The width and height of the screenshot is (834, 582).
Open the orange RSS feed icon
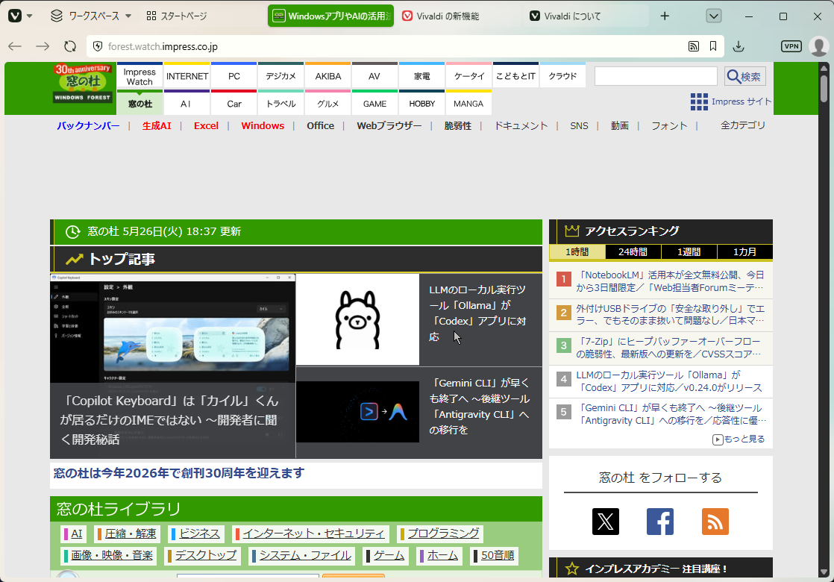(x=715, y=522)
